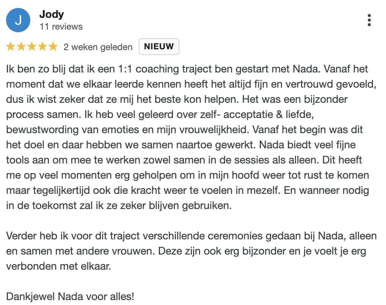Click the word 'bewustwording' in the review
Image resolution: width=386 pixels, height=305 pixels.
point(42,130)
